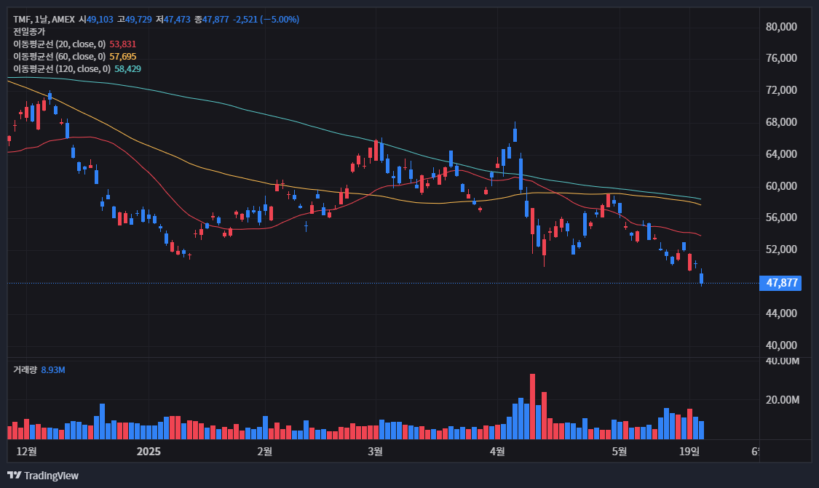Viewport: 819px width, 488px height.
Task: Click the 12월 time axis label
Action: [27, 452]
